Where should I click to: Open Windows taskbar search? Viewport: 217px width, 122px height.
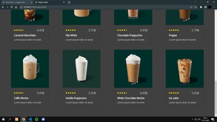10,119
